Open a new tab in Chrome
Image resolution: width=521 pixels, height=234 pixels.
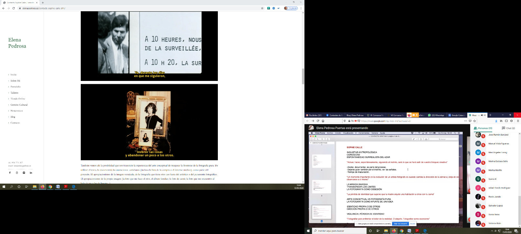point(43,3)
